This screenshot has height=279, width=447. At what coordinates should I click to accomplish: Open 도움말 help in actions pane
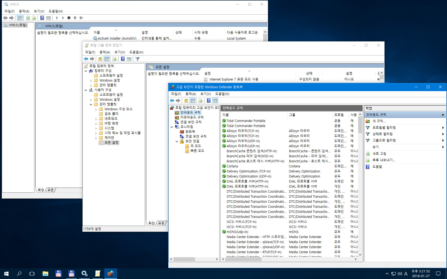(x=377, y=167)
